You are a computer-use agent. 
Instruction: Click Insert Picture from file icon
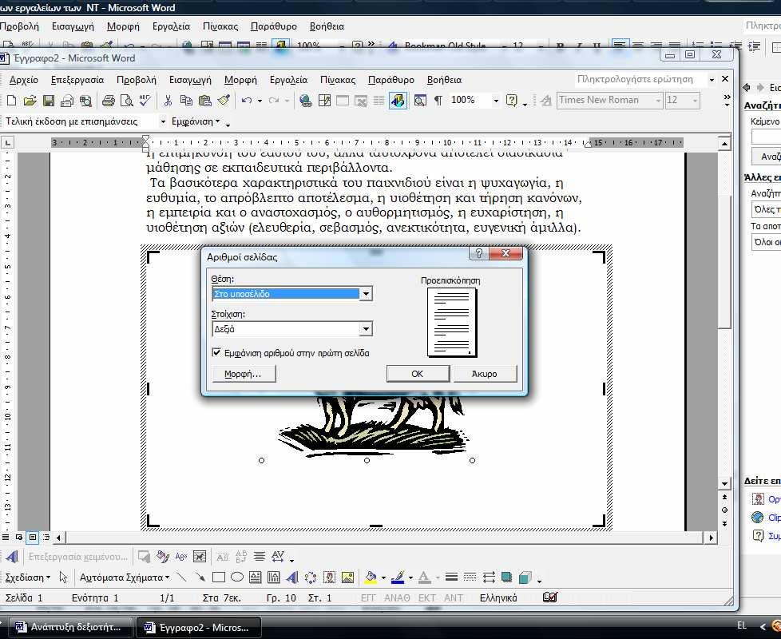(x=347, y=577)
